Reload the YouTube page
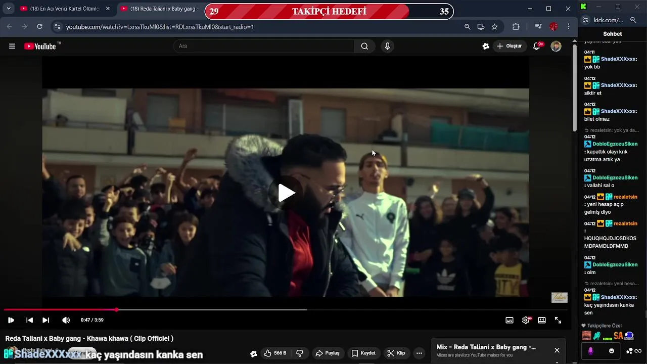Viewport: 647px width, 364px height. click(39, 27)
